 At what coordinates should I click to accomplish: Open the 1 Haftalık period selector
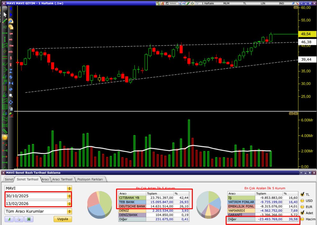pyautogui.click(x=208, y=3)
